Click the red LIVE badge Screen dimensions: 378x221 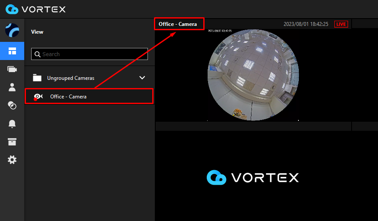tap(341, 24)
